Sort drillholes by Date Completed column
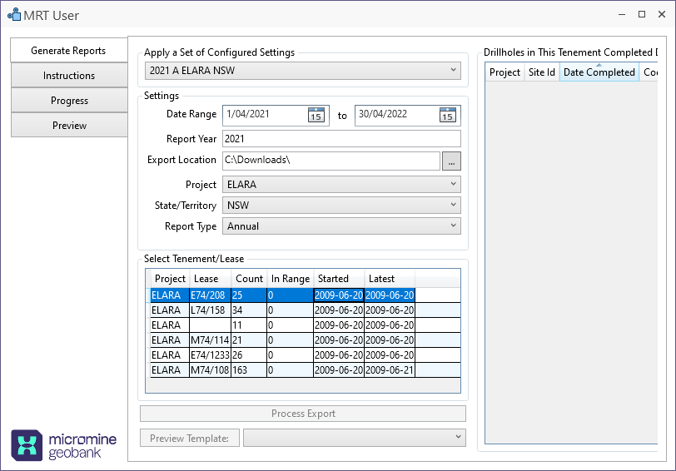Viewport: 676px width, 471px height. tap(599, 72)
